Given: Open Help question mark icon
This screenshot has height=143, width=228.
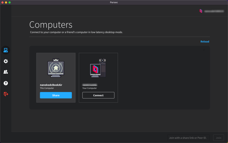Looking at the screenshot, I should click(6, 83).
